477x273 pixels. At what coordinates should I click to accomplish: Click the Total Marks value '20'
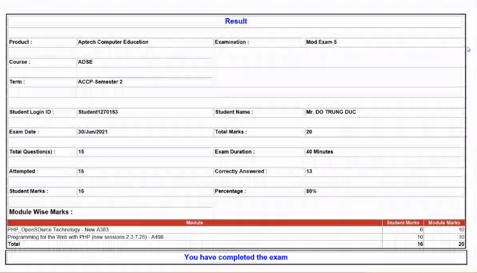pyautogui.click(x=309, y=132)
